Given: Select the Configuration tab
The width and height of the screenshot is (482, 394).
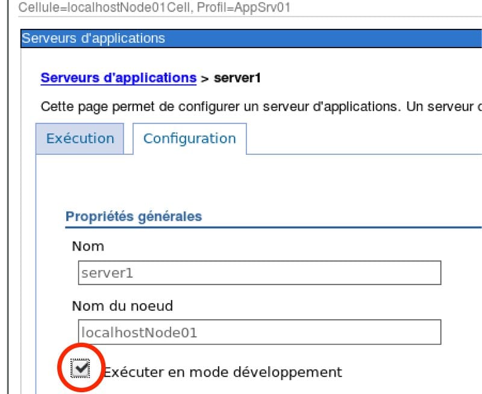Looking at the screenshot, I should point(189,138).
